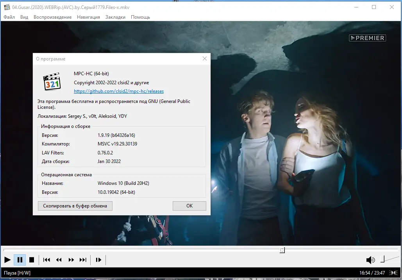Open the Вид menu
This screenshot has width=402, height=280.
(24, 17)
